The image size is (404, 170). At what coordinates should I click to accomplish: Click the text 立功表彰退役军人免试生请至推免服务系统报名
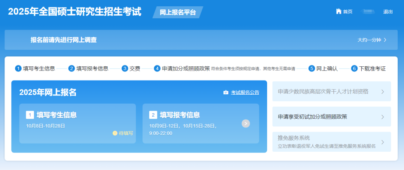point(327,146)
